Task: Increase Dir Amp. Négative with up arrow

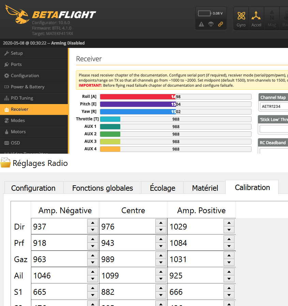Action: pos(93,223)
